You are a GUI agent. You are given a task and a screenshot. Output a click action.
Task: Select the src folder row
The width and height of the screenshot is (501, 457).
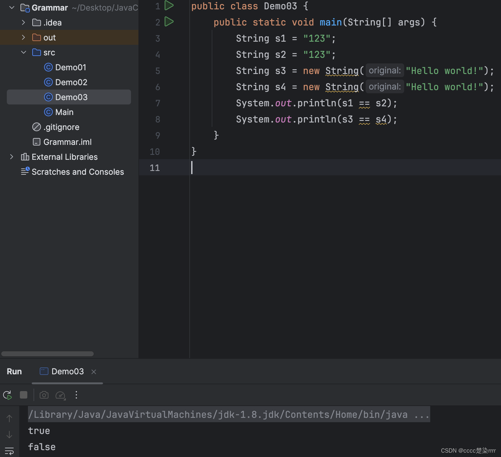click(69, 52)
